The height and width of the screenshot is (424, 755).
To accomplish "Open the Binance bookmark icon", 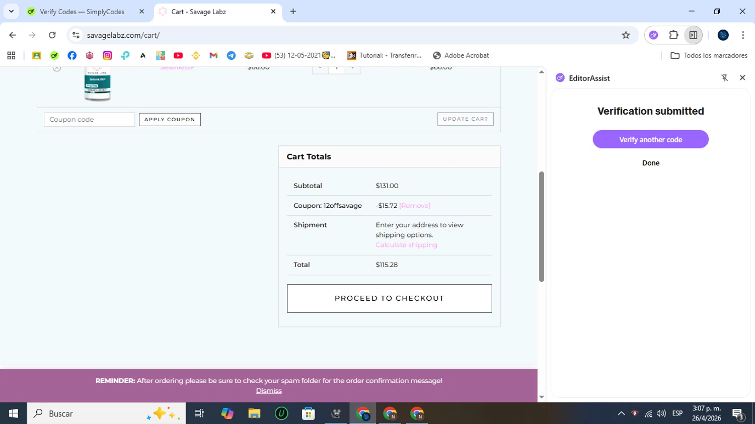I will pos(196,55).
